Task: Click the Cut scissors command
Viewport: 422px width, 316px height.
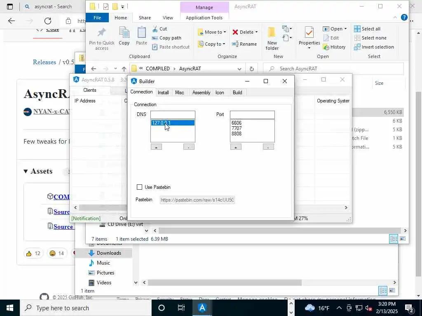Action: pyautogui.click(x=159, y=29)
